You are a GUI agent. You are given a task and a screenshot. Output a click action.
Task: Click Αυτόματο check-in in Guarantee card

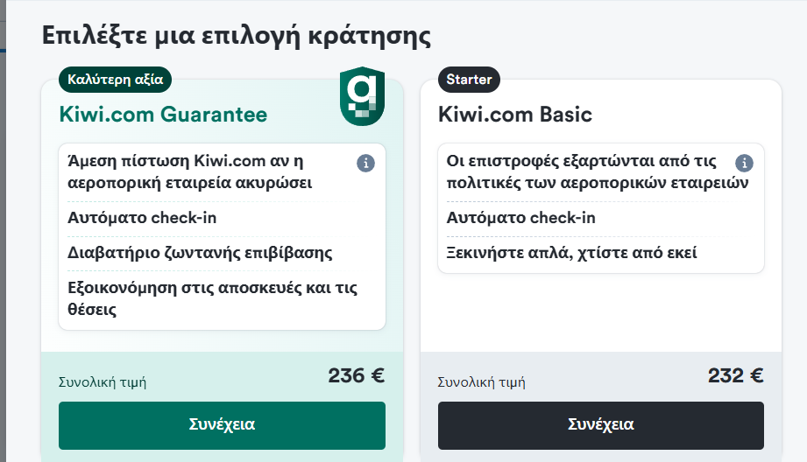(142, 218)
